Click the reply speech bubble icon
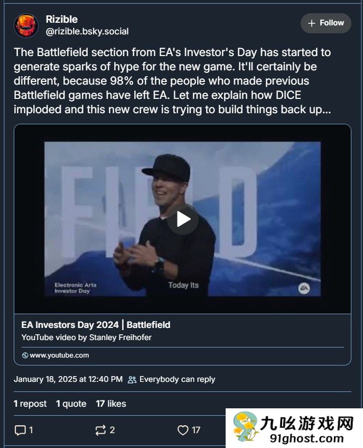Screen dimensions: 363x448 (20, 430)
